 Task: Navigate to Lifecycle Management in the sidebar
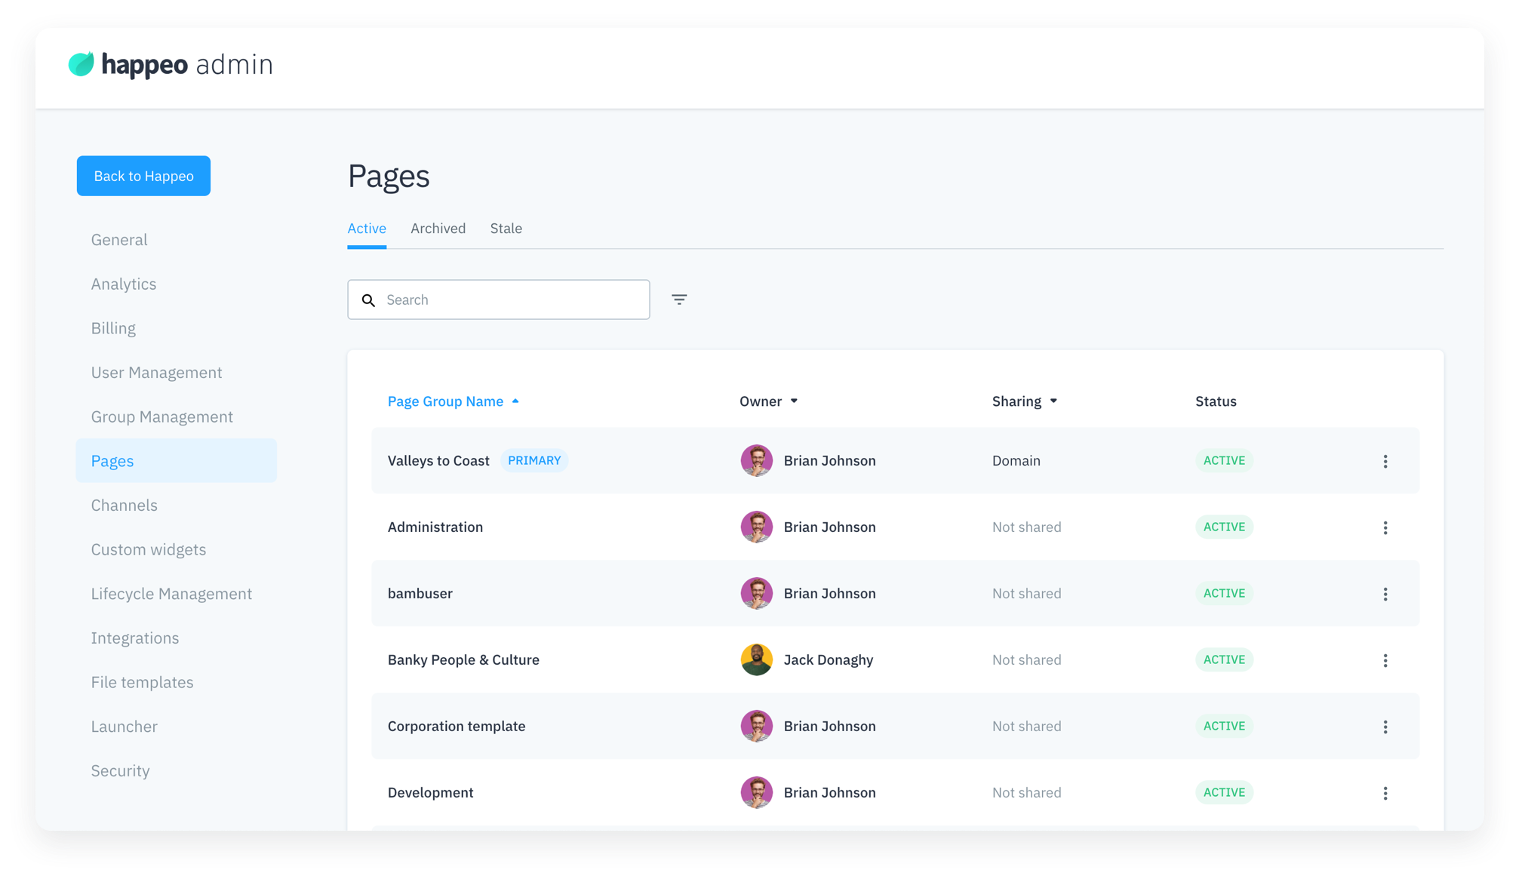171,594
